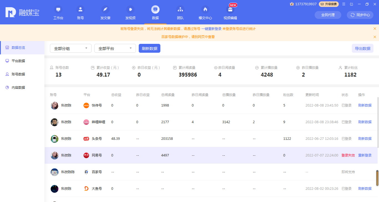Dismiss the 百家号 maintenance notice
The image size is (379, 202).
(x=375, y=37)
